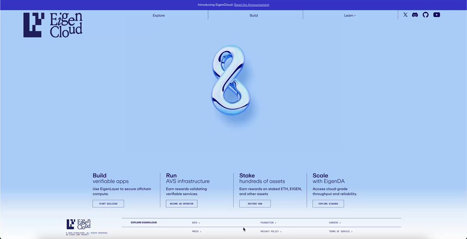Viewport: 467px width, 239px height.
Task: Click 'Use EigenLayer to secure offchain compute' text
Action: (x=122, y=192)
